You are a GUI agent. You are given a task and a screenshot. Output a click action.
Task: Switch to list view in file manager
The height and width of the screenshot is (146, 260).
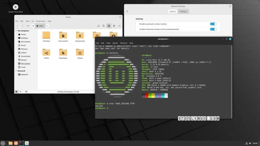[114, 26]
